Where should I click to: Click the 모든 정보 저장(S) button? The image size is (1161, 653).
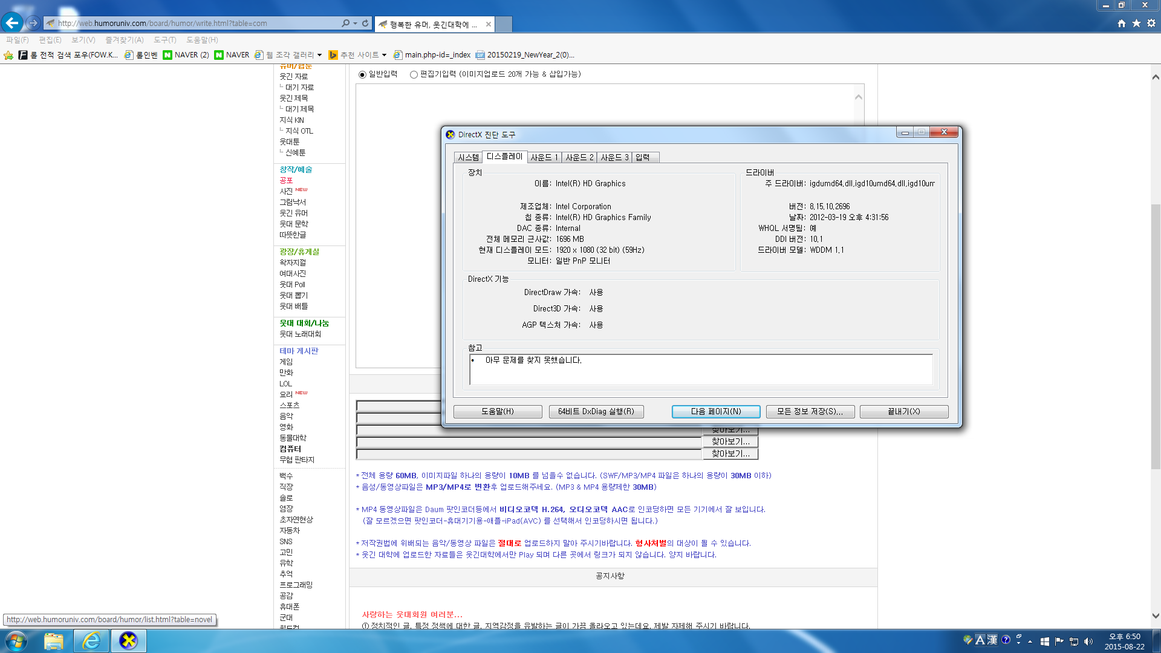(810, 411)
